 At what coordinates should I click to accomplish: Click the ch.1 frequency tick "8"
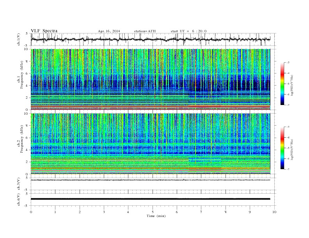pos(27,61)
